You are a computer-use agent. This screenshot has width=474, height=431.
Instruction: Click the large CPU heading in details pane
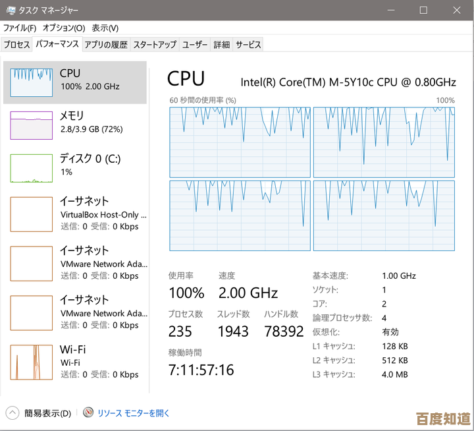click(x=186, y=78)
